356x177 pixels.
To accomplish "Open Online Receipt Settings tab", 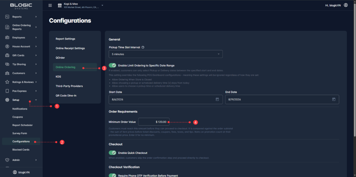I will coord(75,48).
